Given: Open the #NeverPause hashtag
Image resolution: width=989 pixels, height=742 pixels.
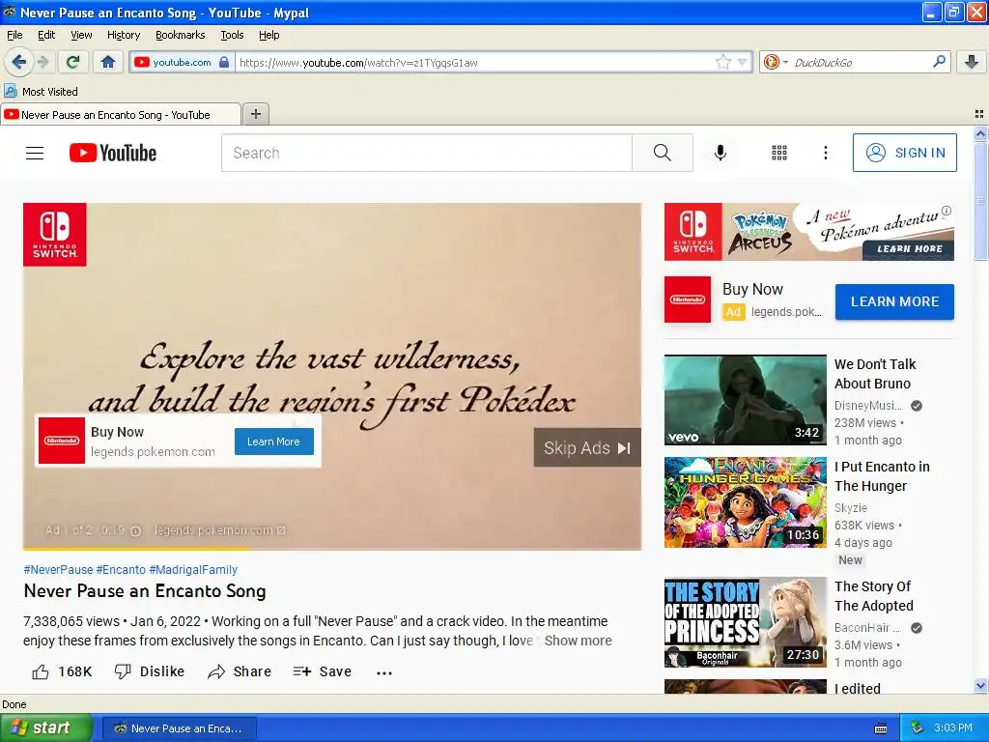Looking at the screenshot, I should point(58,570).
